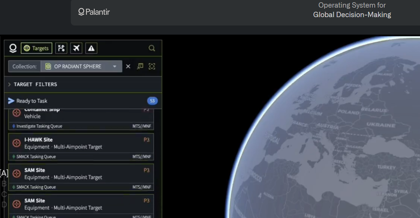
Task: Click the Vehicle label on container ship card
Action: (x=32, y=116)
